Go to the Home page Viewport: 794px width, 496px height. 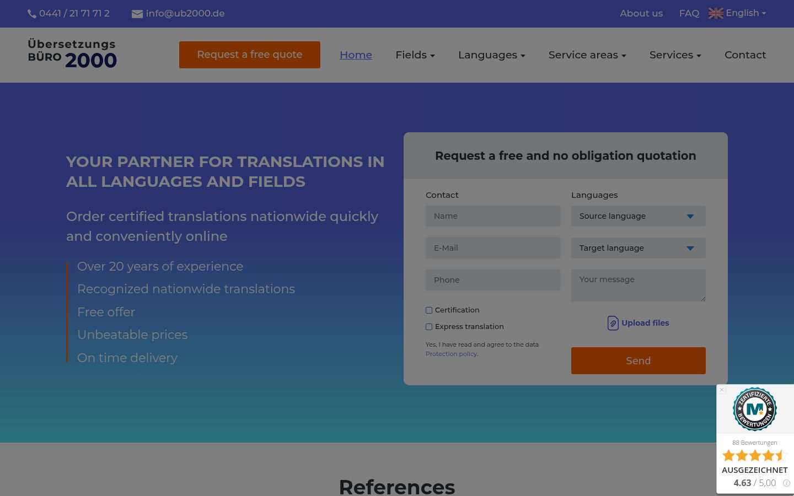pos(356,55)
